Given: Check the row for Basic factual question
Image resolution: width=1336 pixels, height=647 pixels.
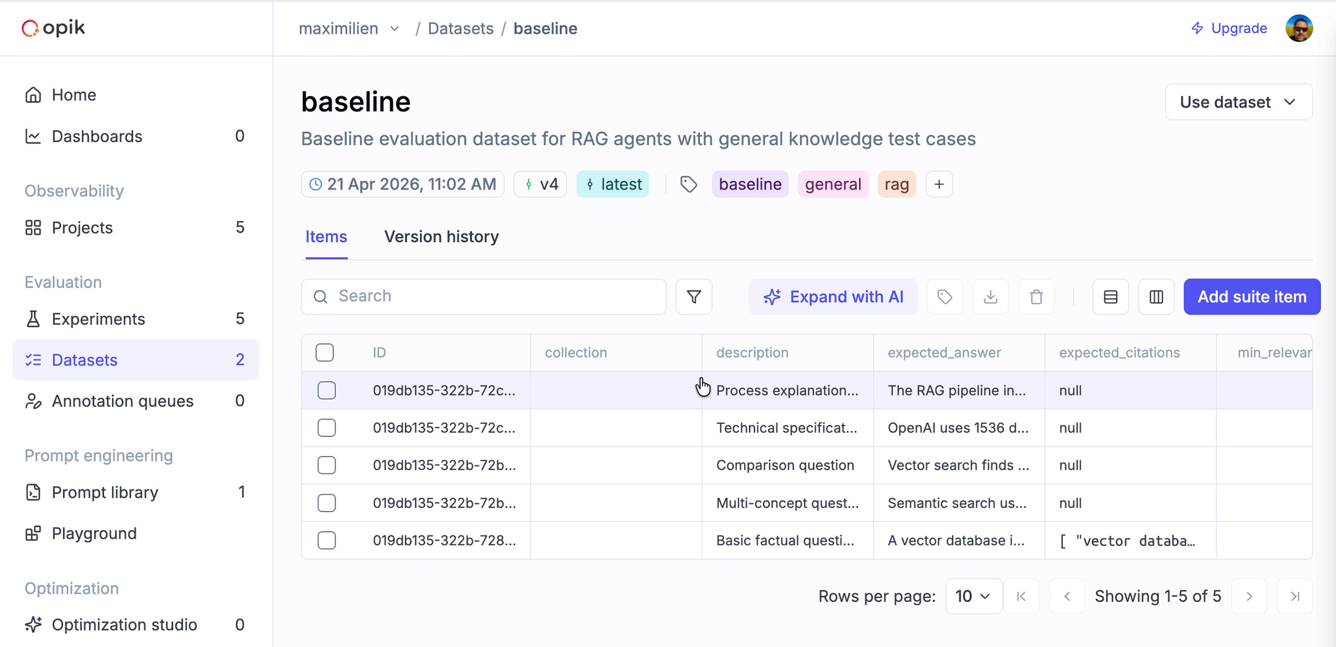Looking at the screenshot, I should [x=327, y=540].
